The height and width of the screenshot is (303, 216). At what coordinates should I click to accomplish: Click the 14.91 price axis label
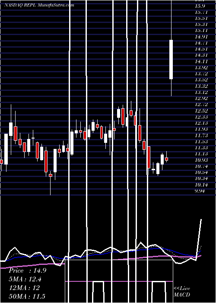pos(201,37)
